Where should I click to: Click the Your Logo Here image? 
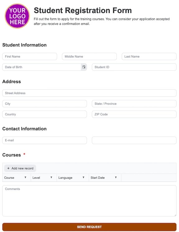pos(17,16)
